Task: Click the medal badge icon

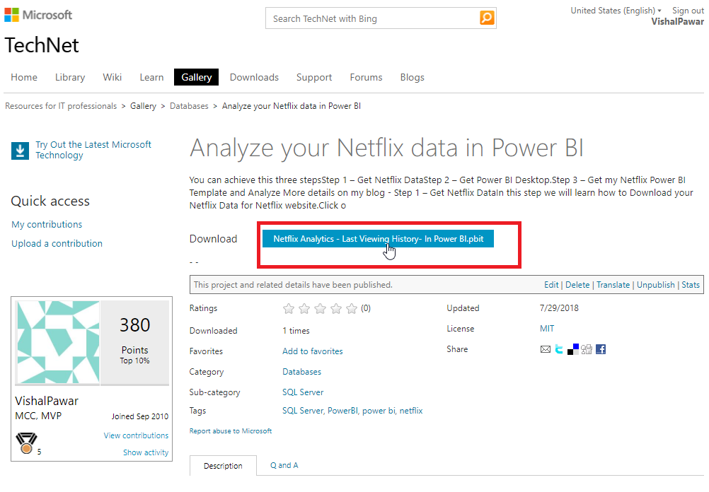Action: [x=25, y=445]
